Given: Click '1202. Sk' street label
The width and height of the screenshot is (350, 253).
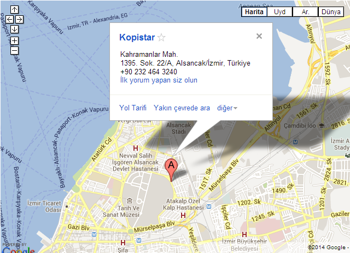Looking at the screenshot, I should click(249, 202).
